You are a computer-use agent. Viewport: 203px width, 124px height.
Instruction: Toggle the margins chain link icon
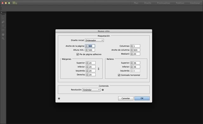pyautogui.click(x=99, y=69)
